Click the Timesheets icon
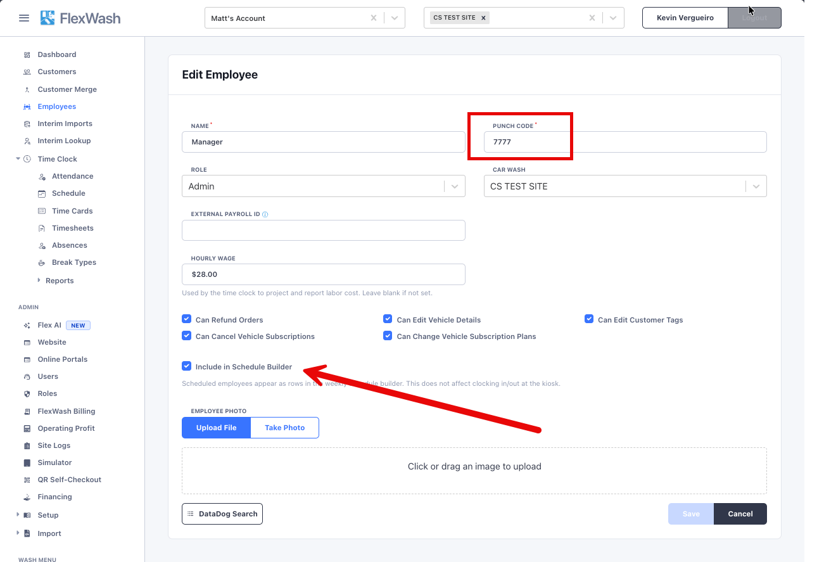824x562 pixels. click(42, 228)
